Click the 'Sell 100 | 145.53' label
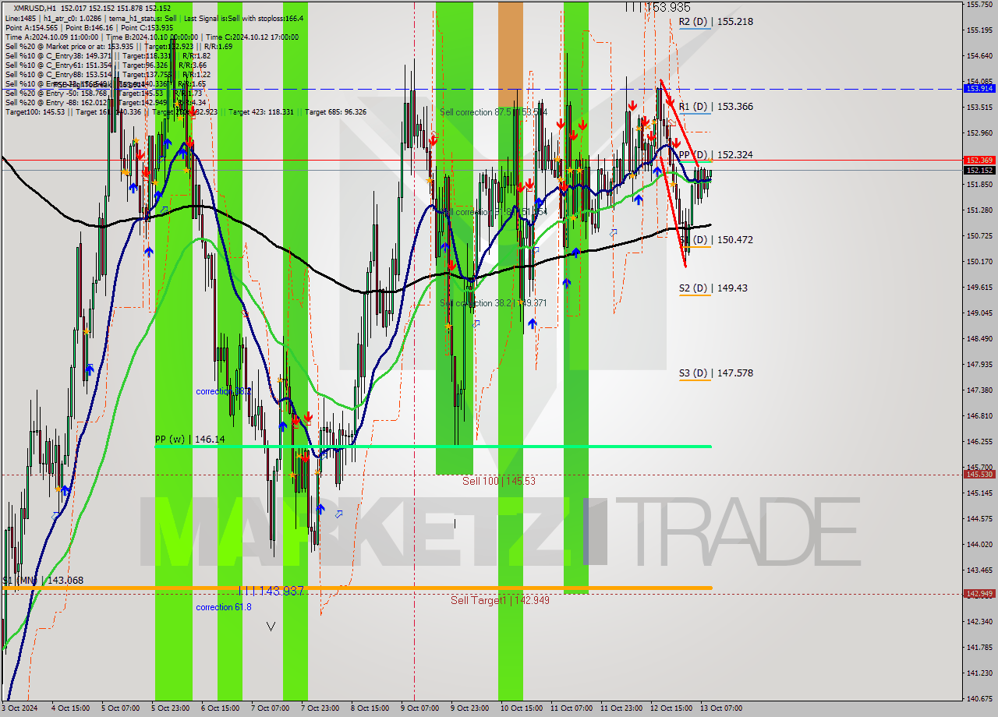The image size is (998, 717). click(499, 481)
